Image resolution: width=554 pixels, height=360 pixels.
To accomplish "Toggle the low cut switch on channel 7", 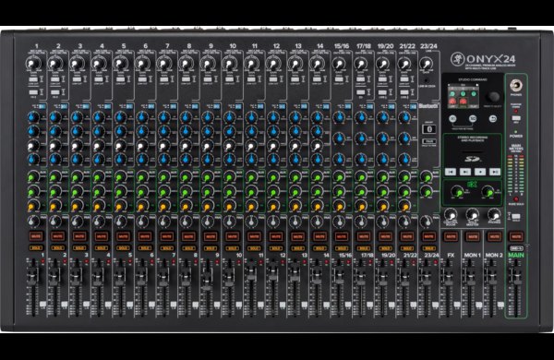I will [164, 79].
